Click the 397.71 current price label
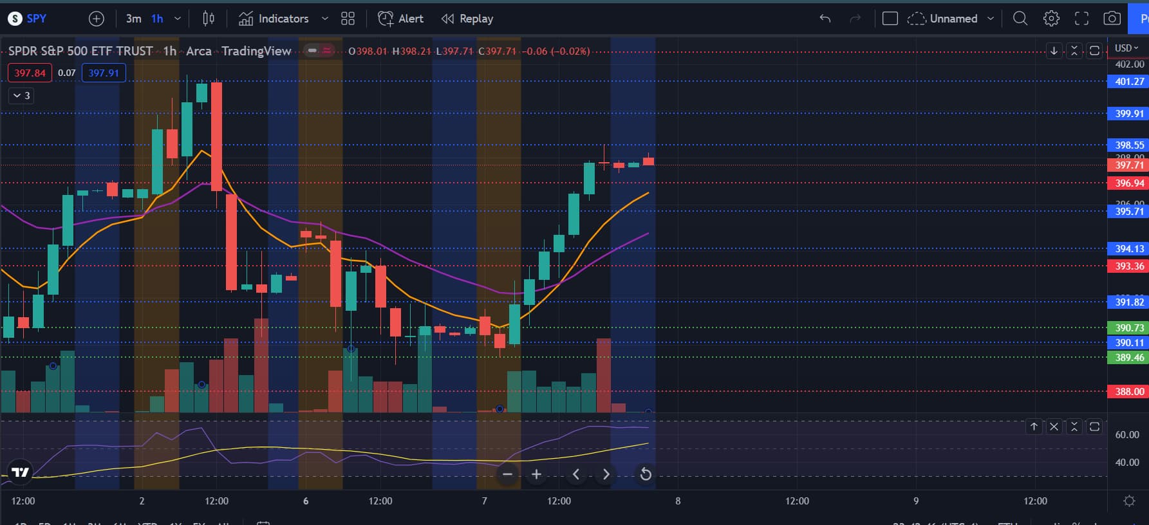Image resolution: width=1149 pixels, height=525 pixels. 1128,165
